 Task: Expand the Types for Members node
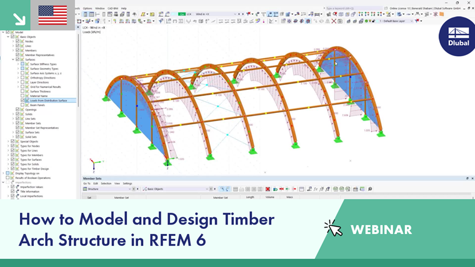coord(8,155)
